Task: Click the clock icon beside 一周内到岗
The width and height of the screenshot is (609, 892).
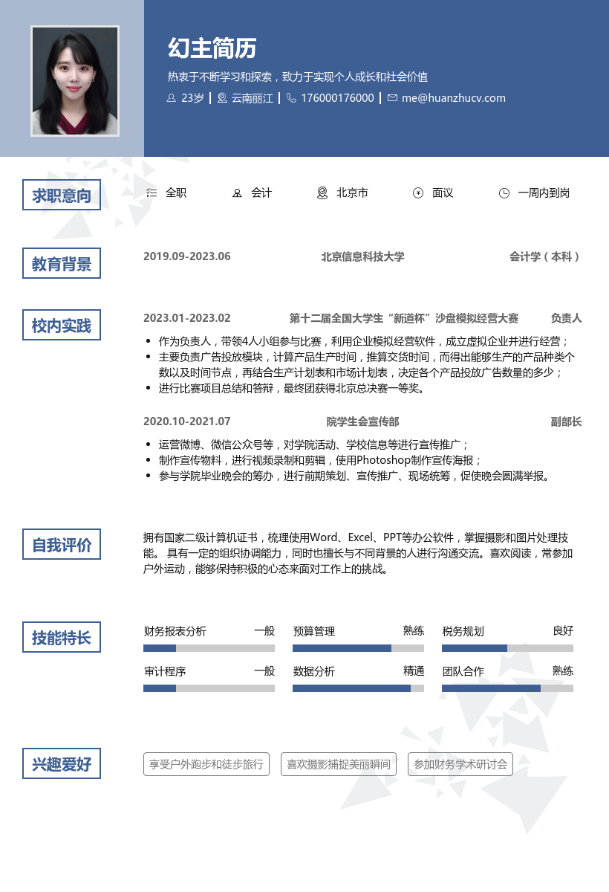Action: 505,193
